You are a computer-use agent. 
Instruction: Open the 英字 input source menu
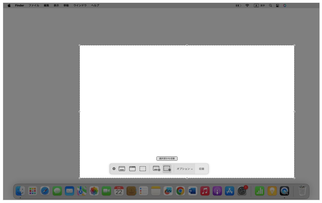(x=259, y=6)
